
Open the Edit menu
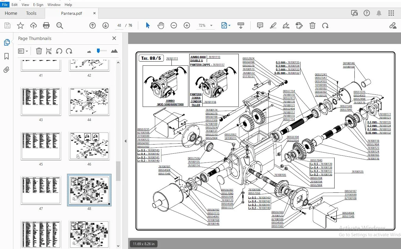(15, 4)
